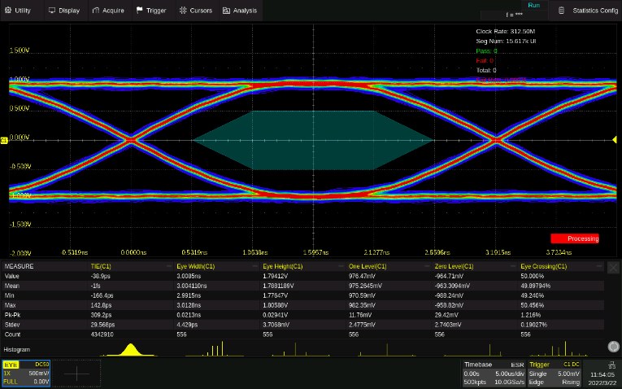Image resolution: width=622 pixels, height=389 pixels.
Task: Click the red Processing indicator
Action: tap(575, 238)
